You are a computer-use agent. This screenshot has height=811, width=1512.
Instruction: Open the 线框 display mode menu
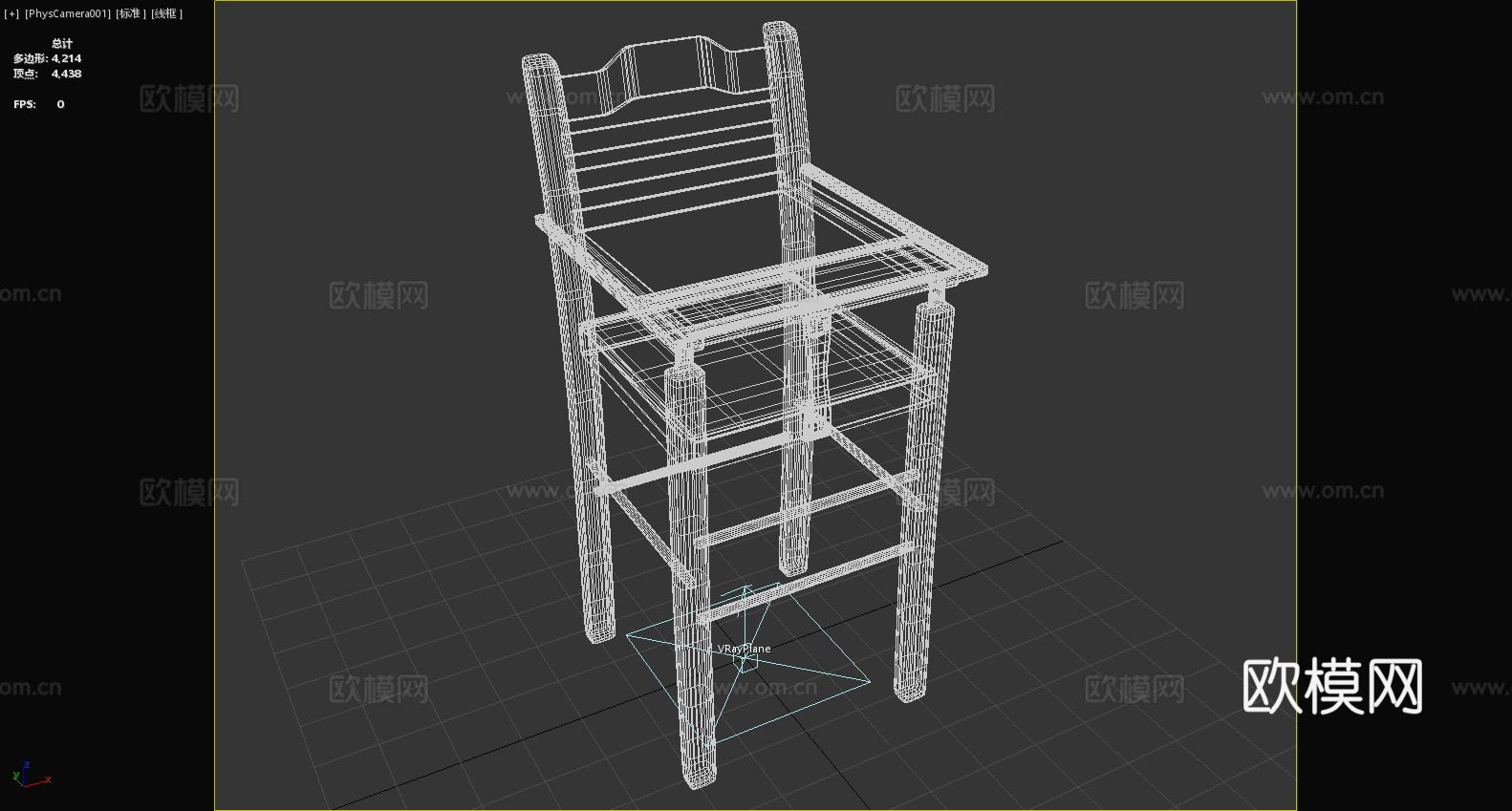coord(166,13)
